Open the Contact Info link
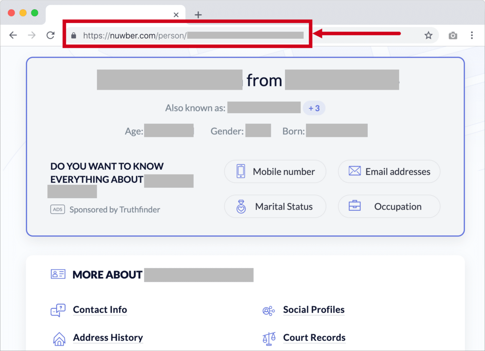Viewport: 485px width, 351px height. pyautogui.click(x=100, y=310)
